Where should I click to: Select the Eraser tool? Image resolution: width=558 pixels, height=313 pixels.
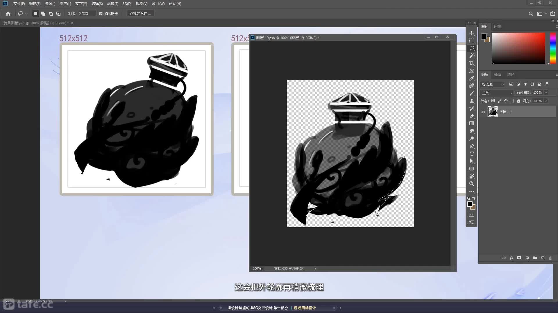[x=471, y=116]
